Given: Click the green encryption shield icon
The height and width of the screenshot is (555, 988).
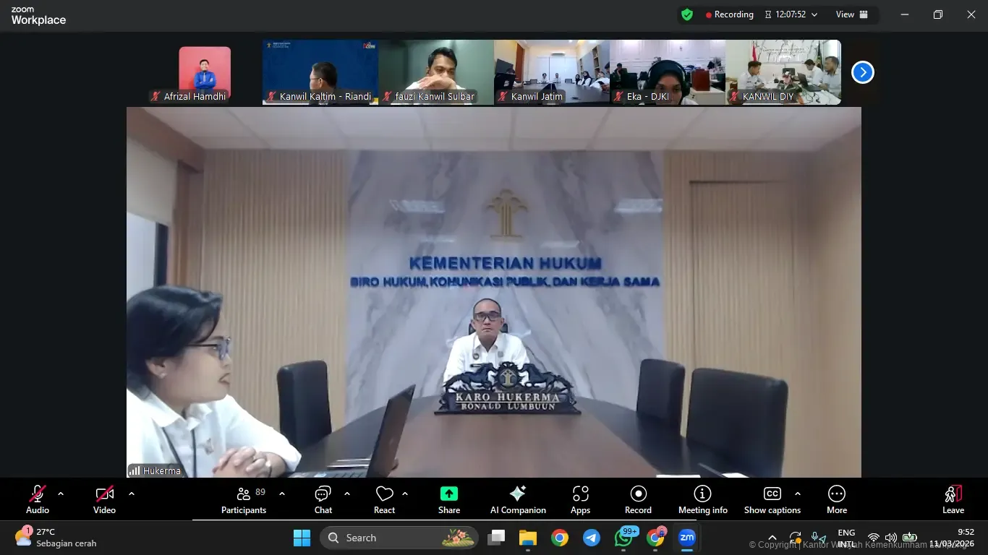Looking at the screenshot, I should click(x=687, y=14).
